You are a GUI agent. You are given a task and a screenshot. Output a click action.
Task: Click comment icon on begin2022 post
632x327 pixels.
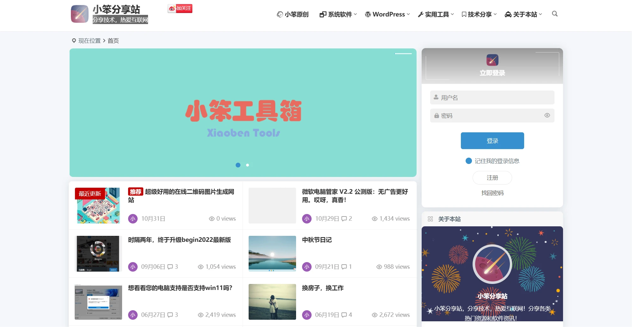(170, 267)
